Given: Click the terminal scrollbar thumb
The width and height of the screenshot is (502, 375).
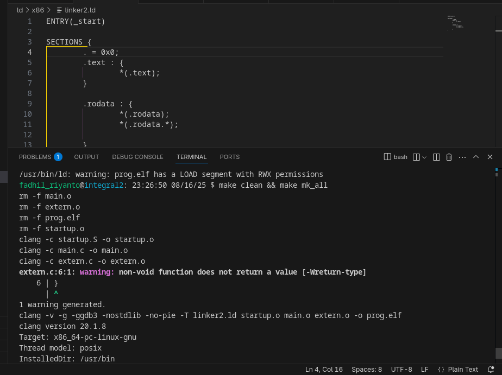Looking at the screenshot, I should coord(498,353).
